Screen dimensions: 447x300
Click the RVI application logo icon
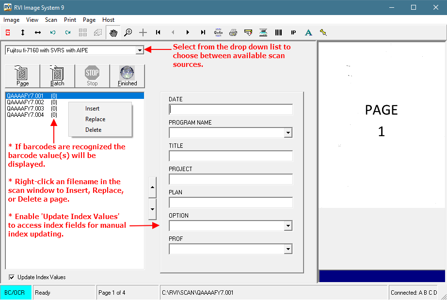pos(8,7)
